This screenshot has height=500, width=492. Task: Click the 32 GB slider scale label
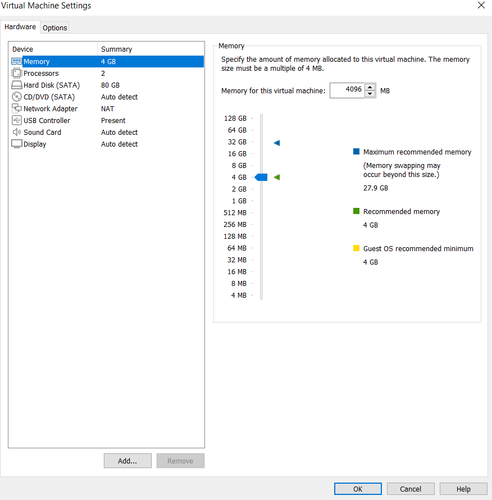(237, 142)
